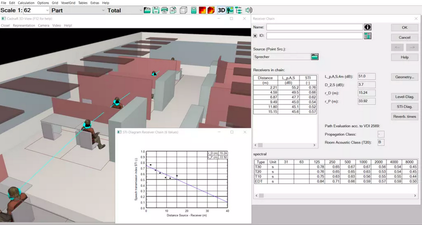
Task: Click the save diskette icon in toolbar
Action: [156, 10]
